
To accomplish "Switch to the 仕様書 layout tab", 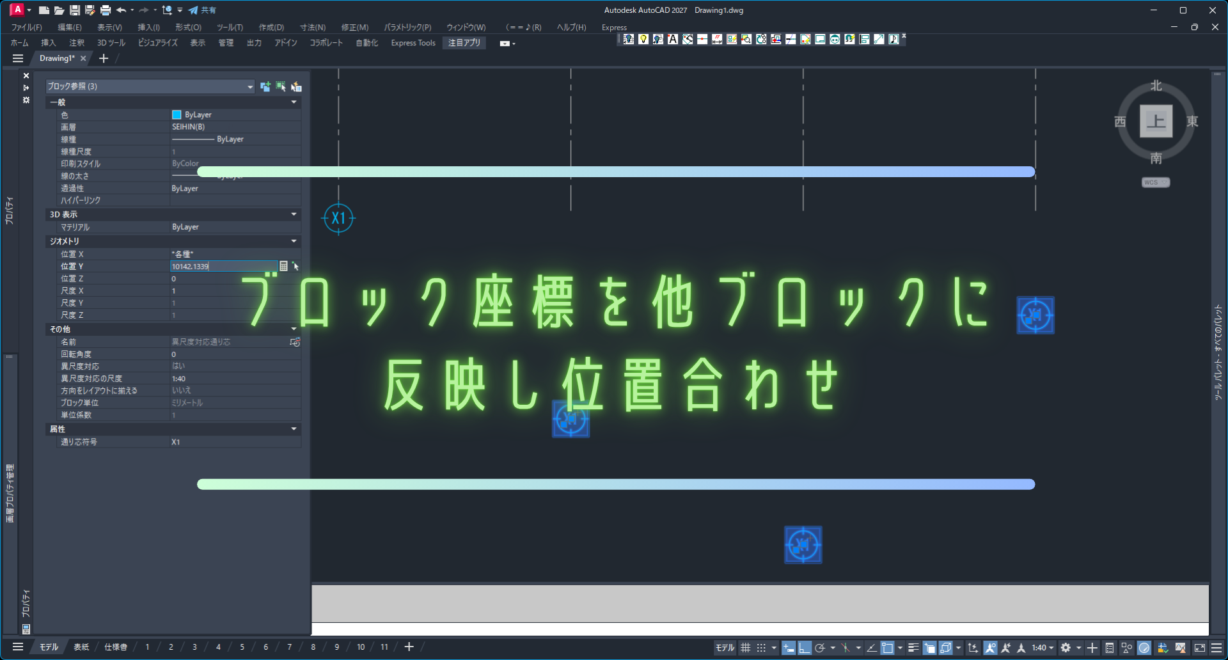I will [116, 647].
